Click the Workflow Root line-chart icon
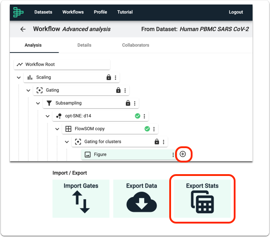This screenshot has height=237, width=270. pos(20,64)
